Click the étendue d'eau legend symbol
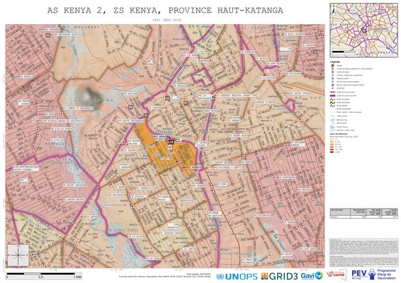This screenshot has width=401, height=283. 333,120
